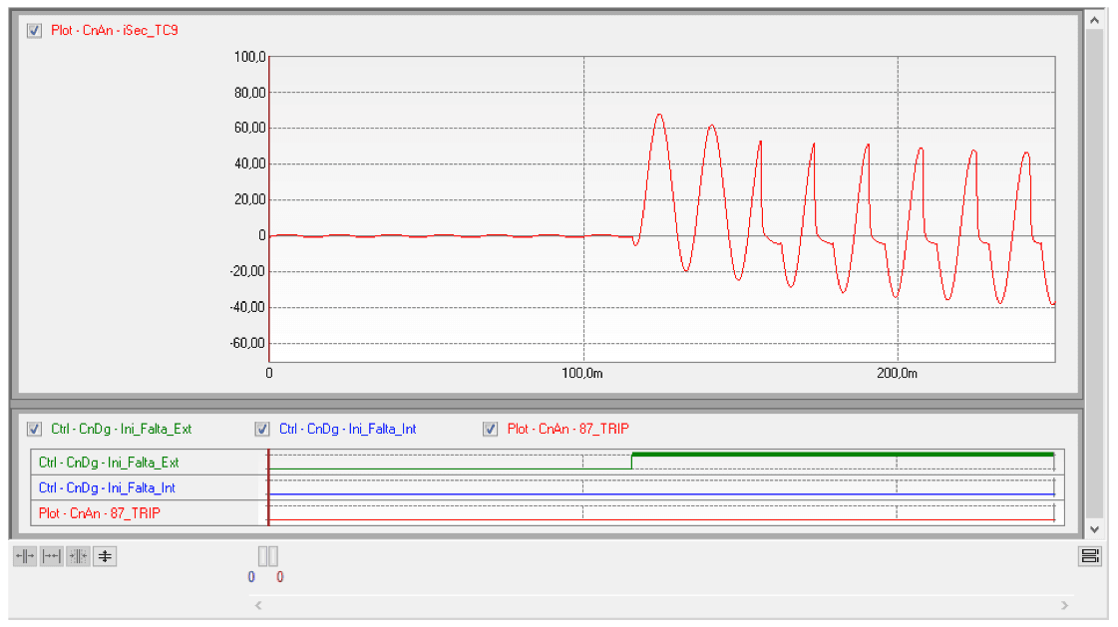This screenshot has width=1118, height=627.
Task: Click the red time cursor line in digital chart
Action: click(x=268, y=488)
